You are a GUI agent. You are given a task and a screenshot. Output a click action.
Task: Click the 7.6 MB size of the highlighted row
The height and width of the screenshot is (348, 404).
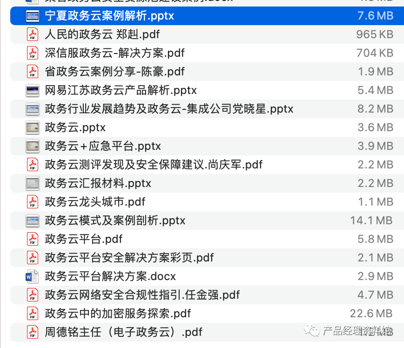pos(376,16)
